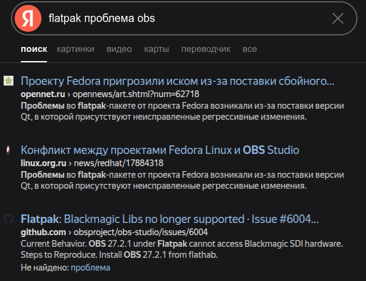Click the missing word проблема link

(x=90, y=268)
